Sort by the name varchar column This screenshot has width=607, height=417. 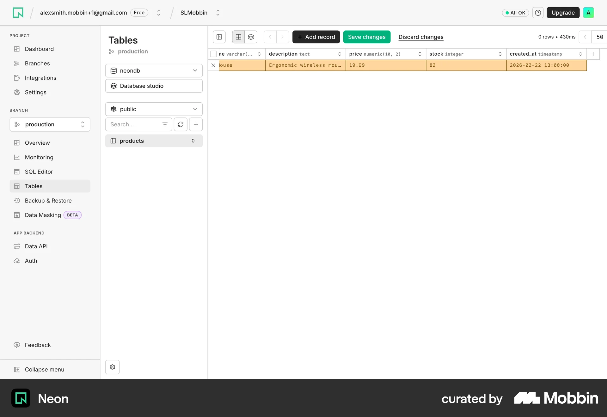(259, 54)
